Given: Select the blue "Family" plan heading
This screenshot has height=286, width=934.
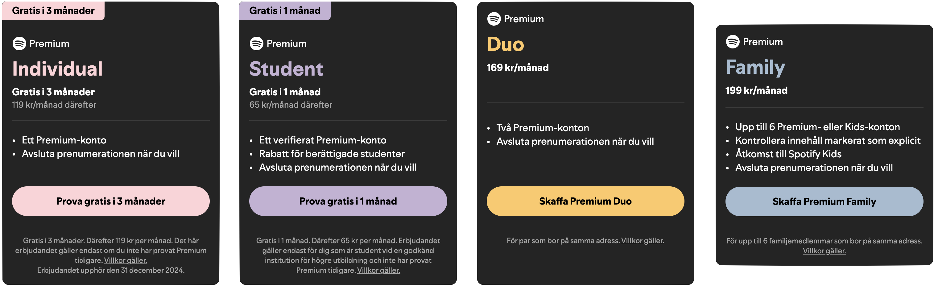Looking at the screenshot, I should pos(755,67).
